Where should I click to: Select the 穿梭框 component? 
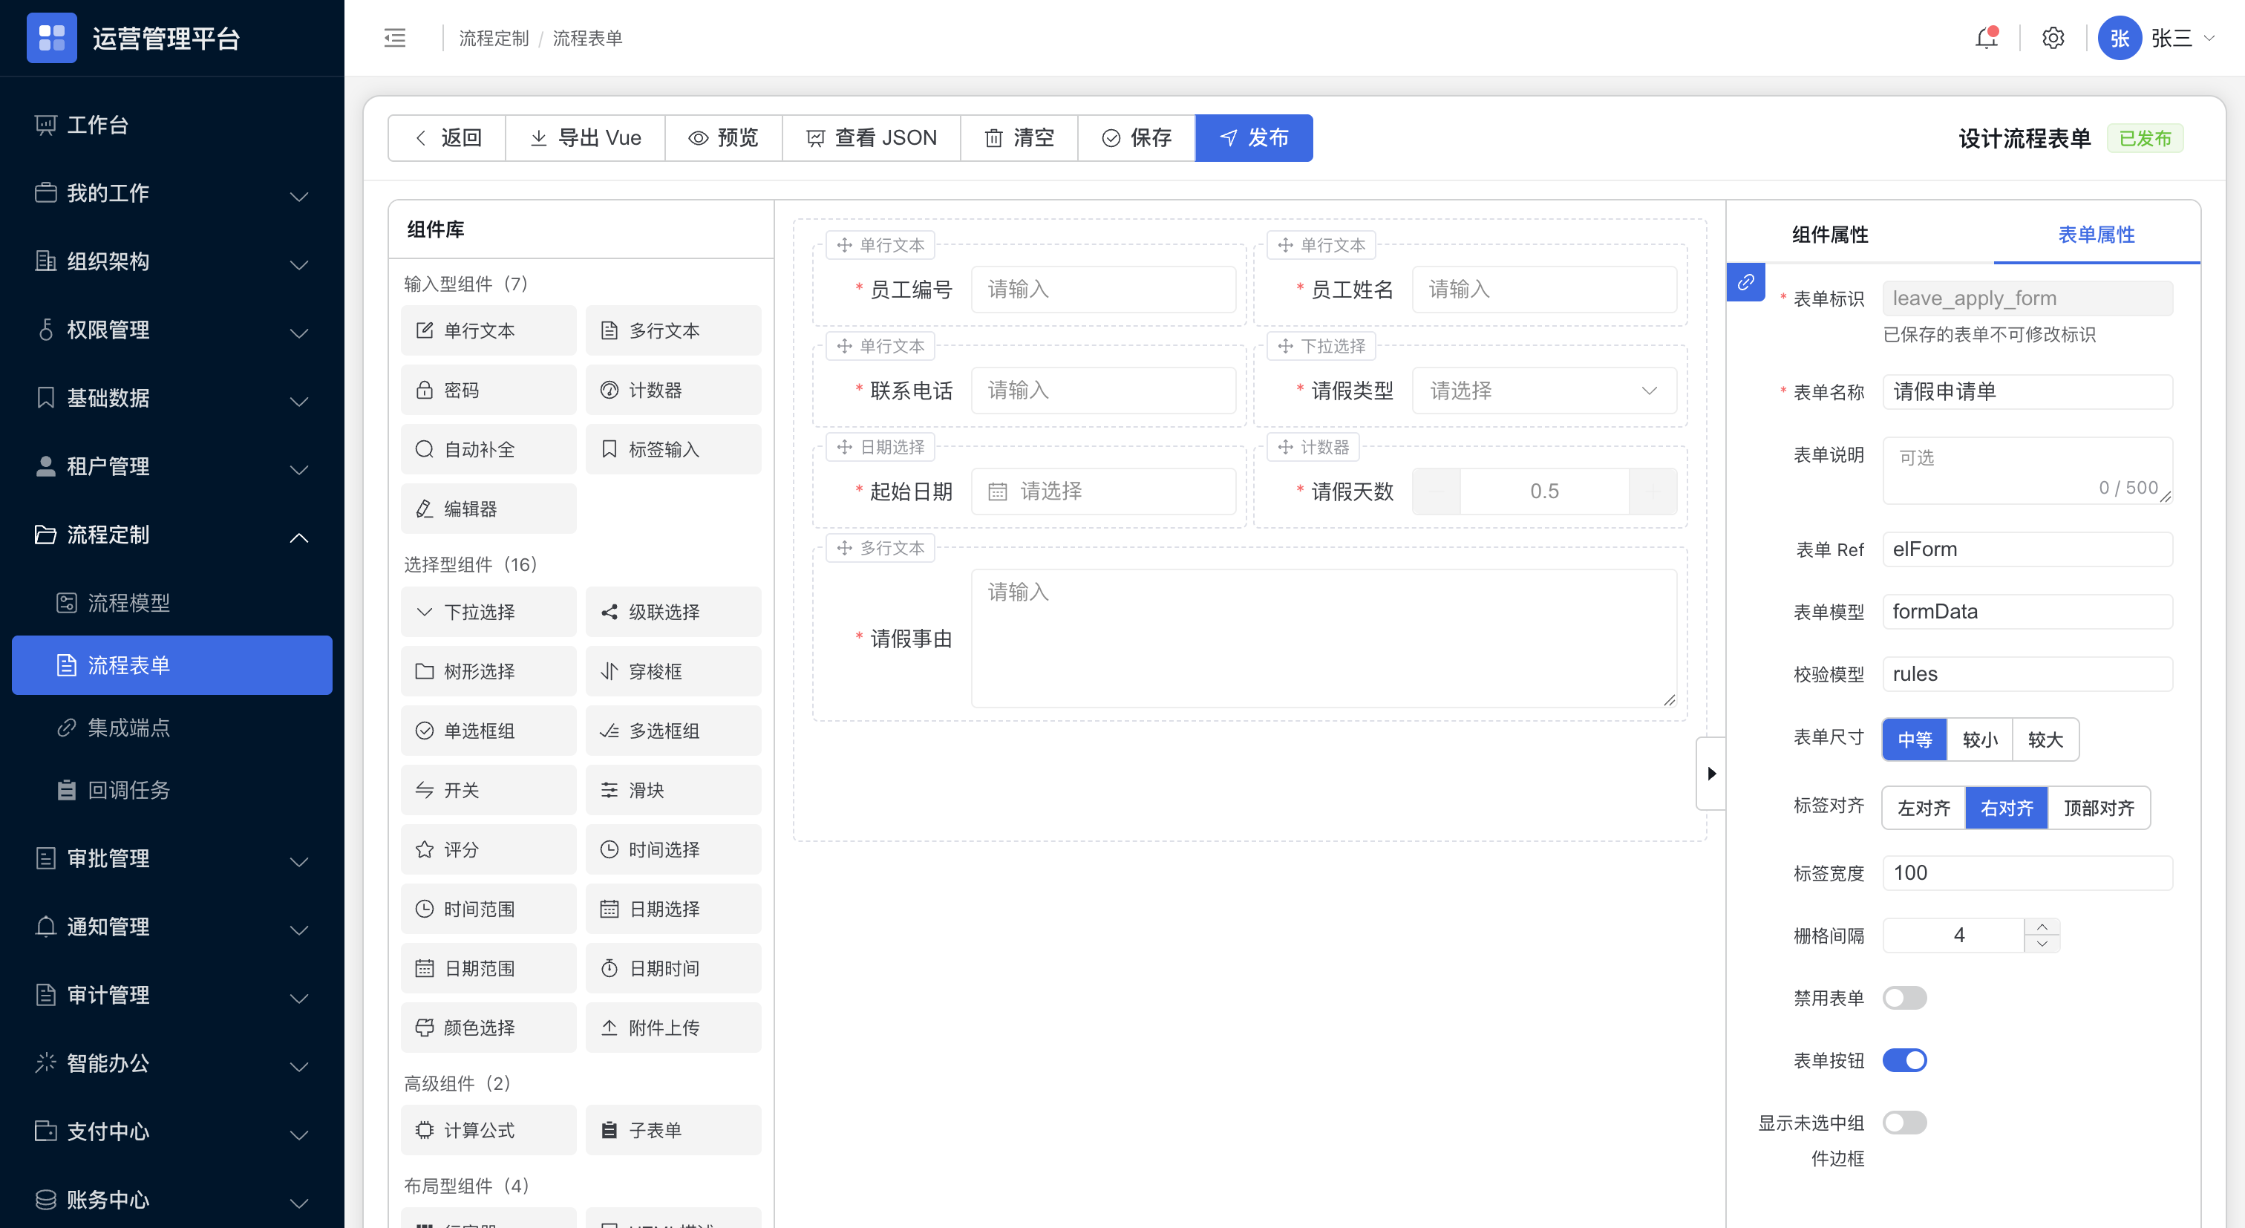click(673, 671)
